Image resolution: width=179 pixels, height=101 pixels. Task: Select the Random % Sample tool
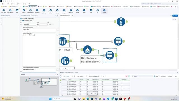point(64,11)
